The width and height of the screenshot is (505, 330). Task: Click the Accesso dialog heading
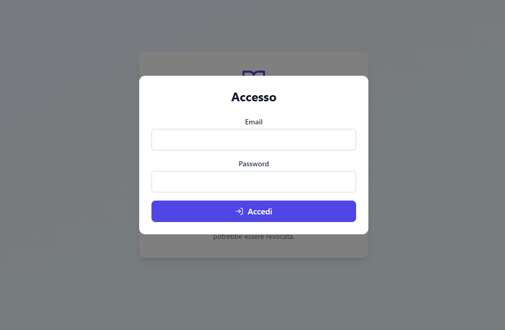[254, 97]
